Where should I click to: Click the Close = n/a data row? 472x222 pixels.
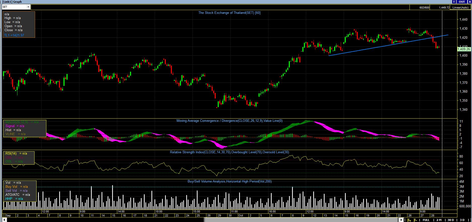[x=13, y=30]
